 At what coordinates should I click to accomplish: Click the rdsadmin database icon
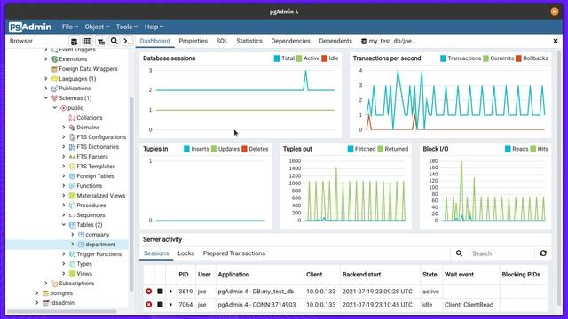(45, 303)
